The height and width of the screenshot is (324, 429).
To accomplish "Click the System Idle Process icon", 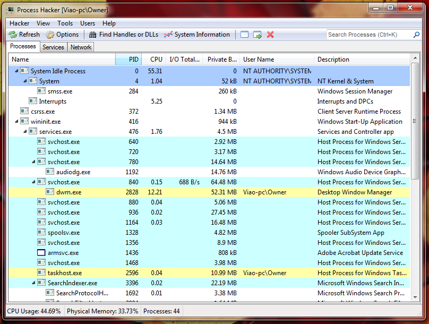I will [24, 71].
